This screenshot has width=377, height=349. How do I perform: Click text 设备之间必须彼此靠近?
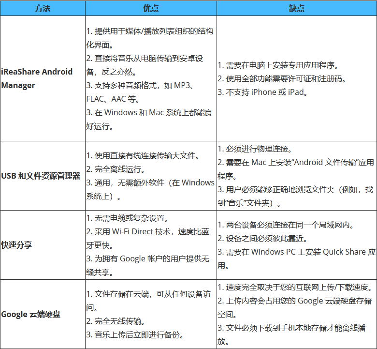tap(265, 239)
